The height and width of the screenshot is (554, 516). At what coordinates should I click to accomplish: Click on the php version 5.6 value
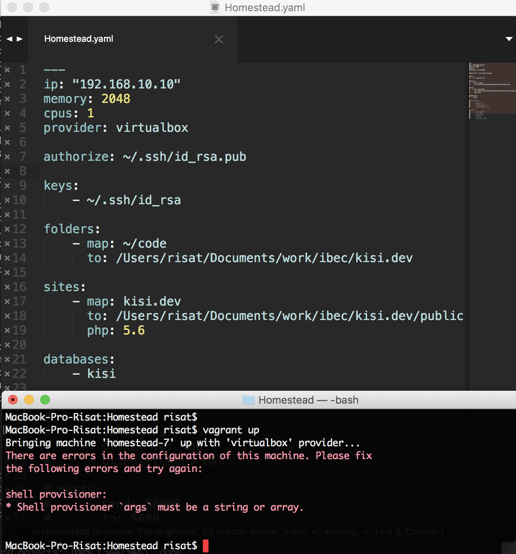tap(134, 330)
